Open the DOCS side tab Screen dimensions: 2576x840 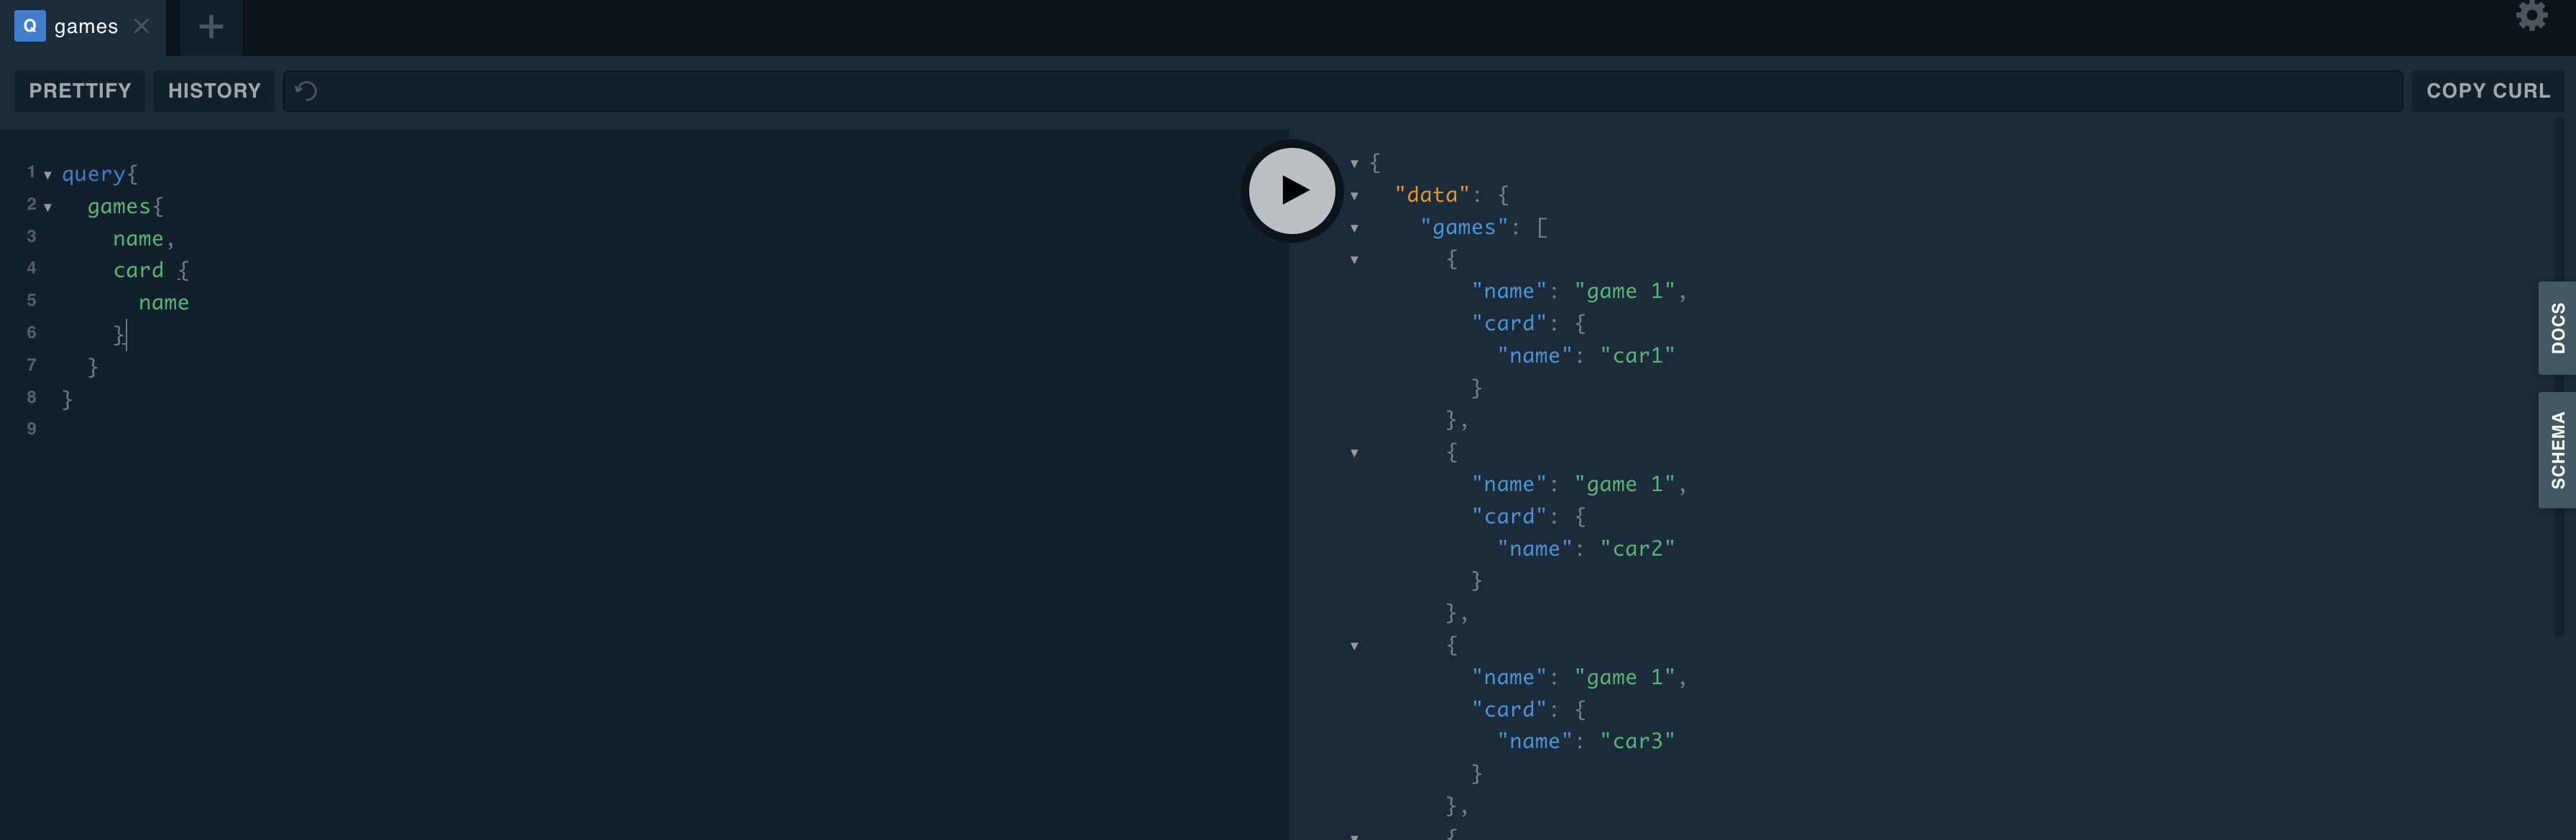2556,327
